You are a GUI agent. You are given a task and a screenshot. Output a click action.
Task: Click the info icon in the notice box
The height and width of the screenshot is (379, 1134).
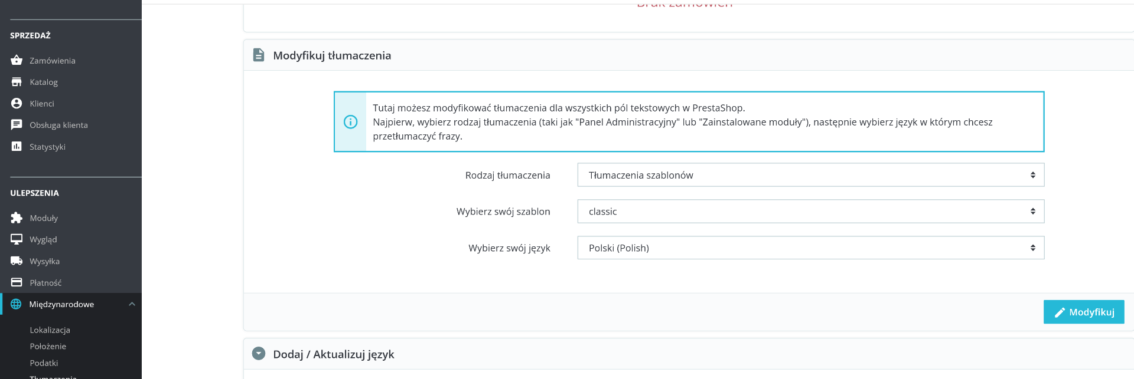350,122
